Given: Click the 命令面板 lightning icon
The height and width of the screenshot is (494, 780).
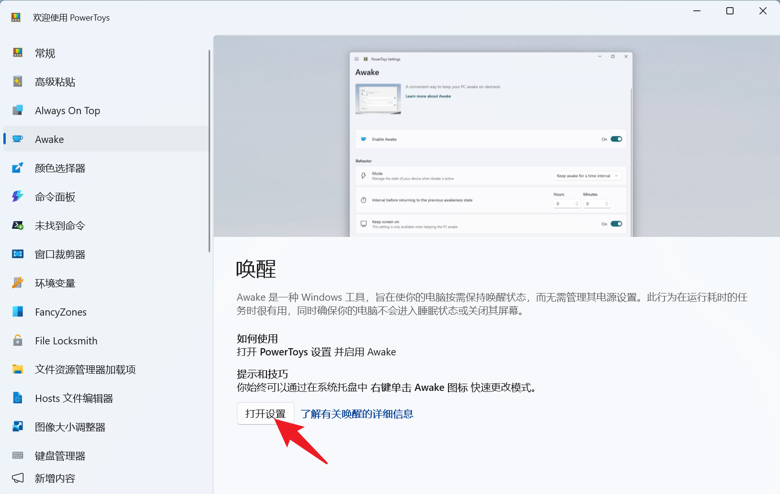Looking at the screenshot, I should click(x=18, y=197).
